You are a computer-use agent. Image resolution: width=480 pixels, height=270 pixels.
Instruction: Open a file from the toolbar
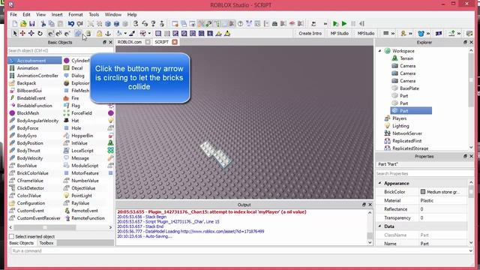pyautogui.click(x=23, y=23)
